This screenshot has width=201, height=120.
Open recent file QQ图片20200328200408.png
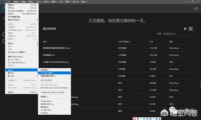coord(56,62)
